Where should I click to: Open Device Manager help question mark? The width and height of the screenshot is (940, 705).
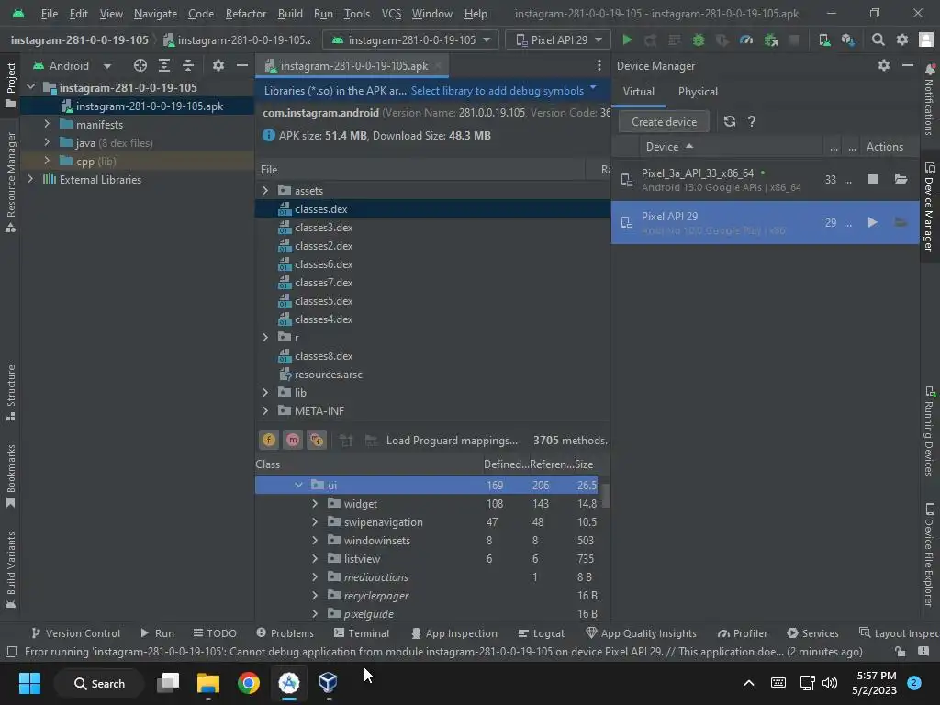click(x=752, y=122)
